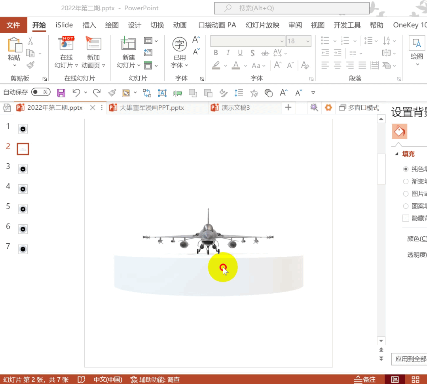The image size is (427, 384).
Task: Collapse the Fill (填充) section
Action: click(397, 154)
